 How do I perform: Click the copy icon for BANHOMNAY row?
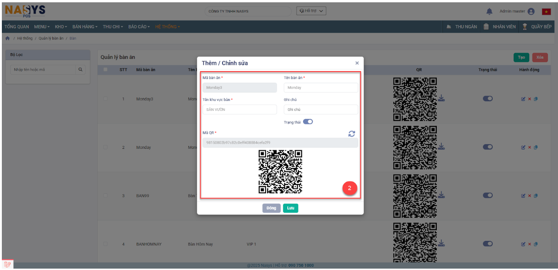(x=535, y=244)
